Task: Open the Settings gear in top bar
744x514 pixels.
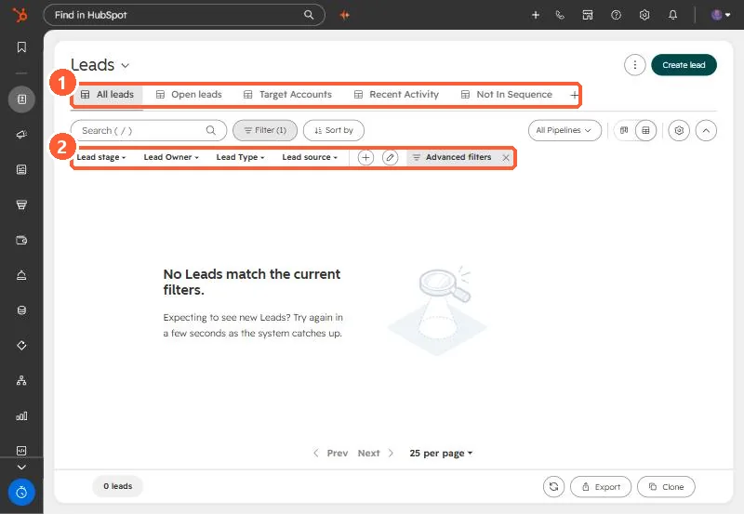Action: click(x=644, y=15)
